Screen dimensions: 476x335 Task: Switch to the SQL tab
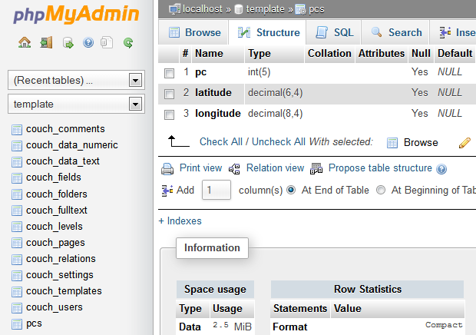pos(334,32)
